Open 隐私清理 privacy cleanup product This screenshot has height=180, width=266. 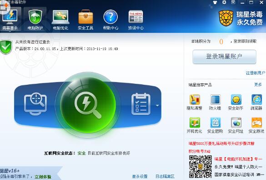(x=195, y=102)
